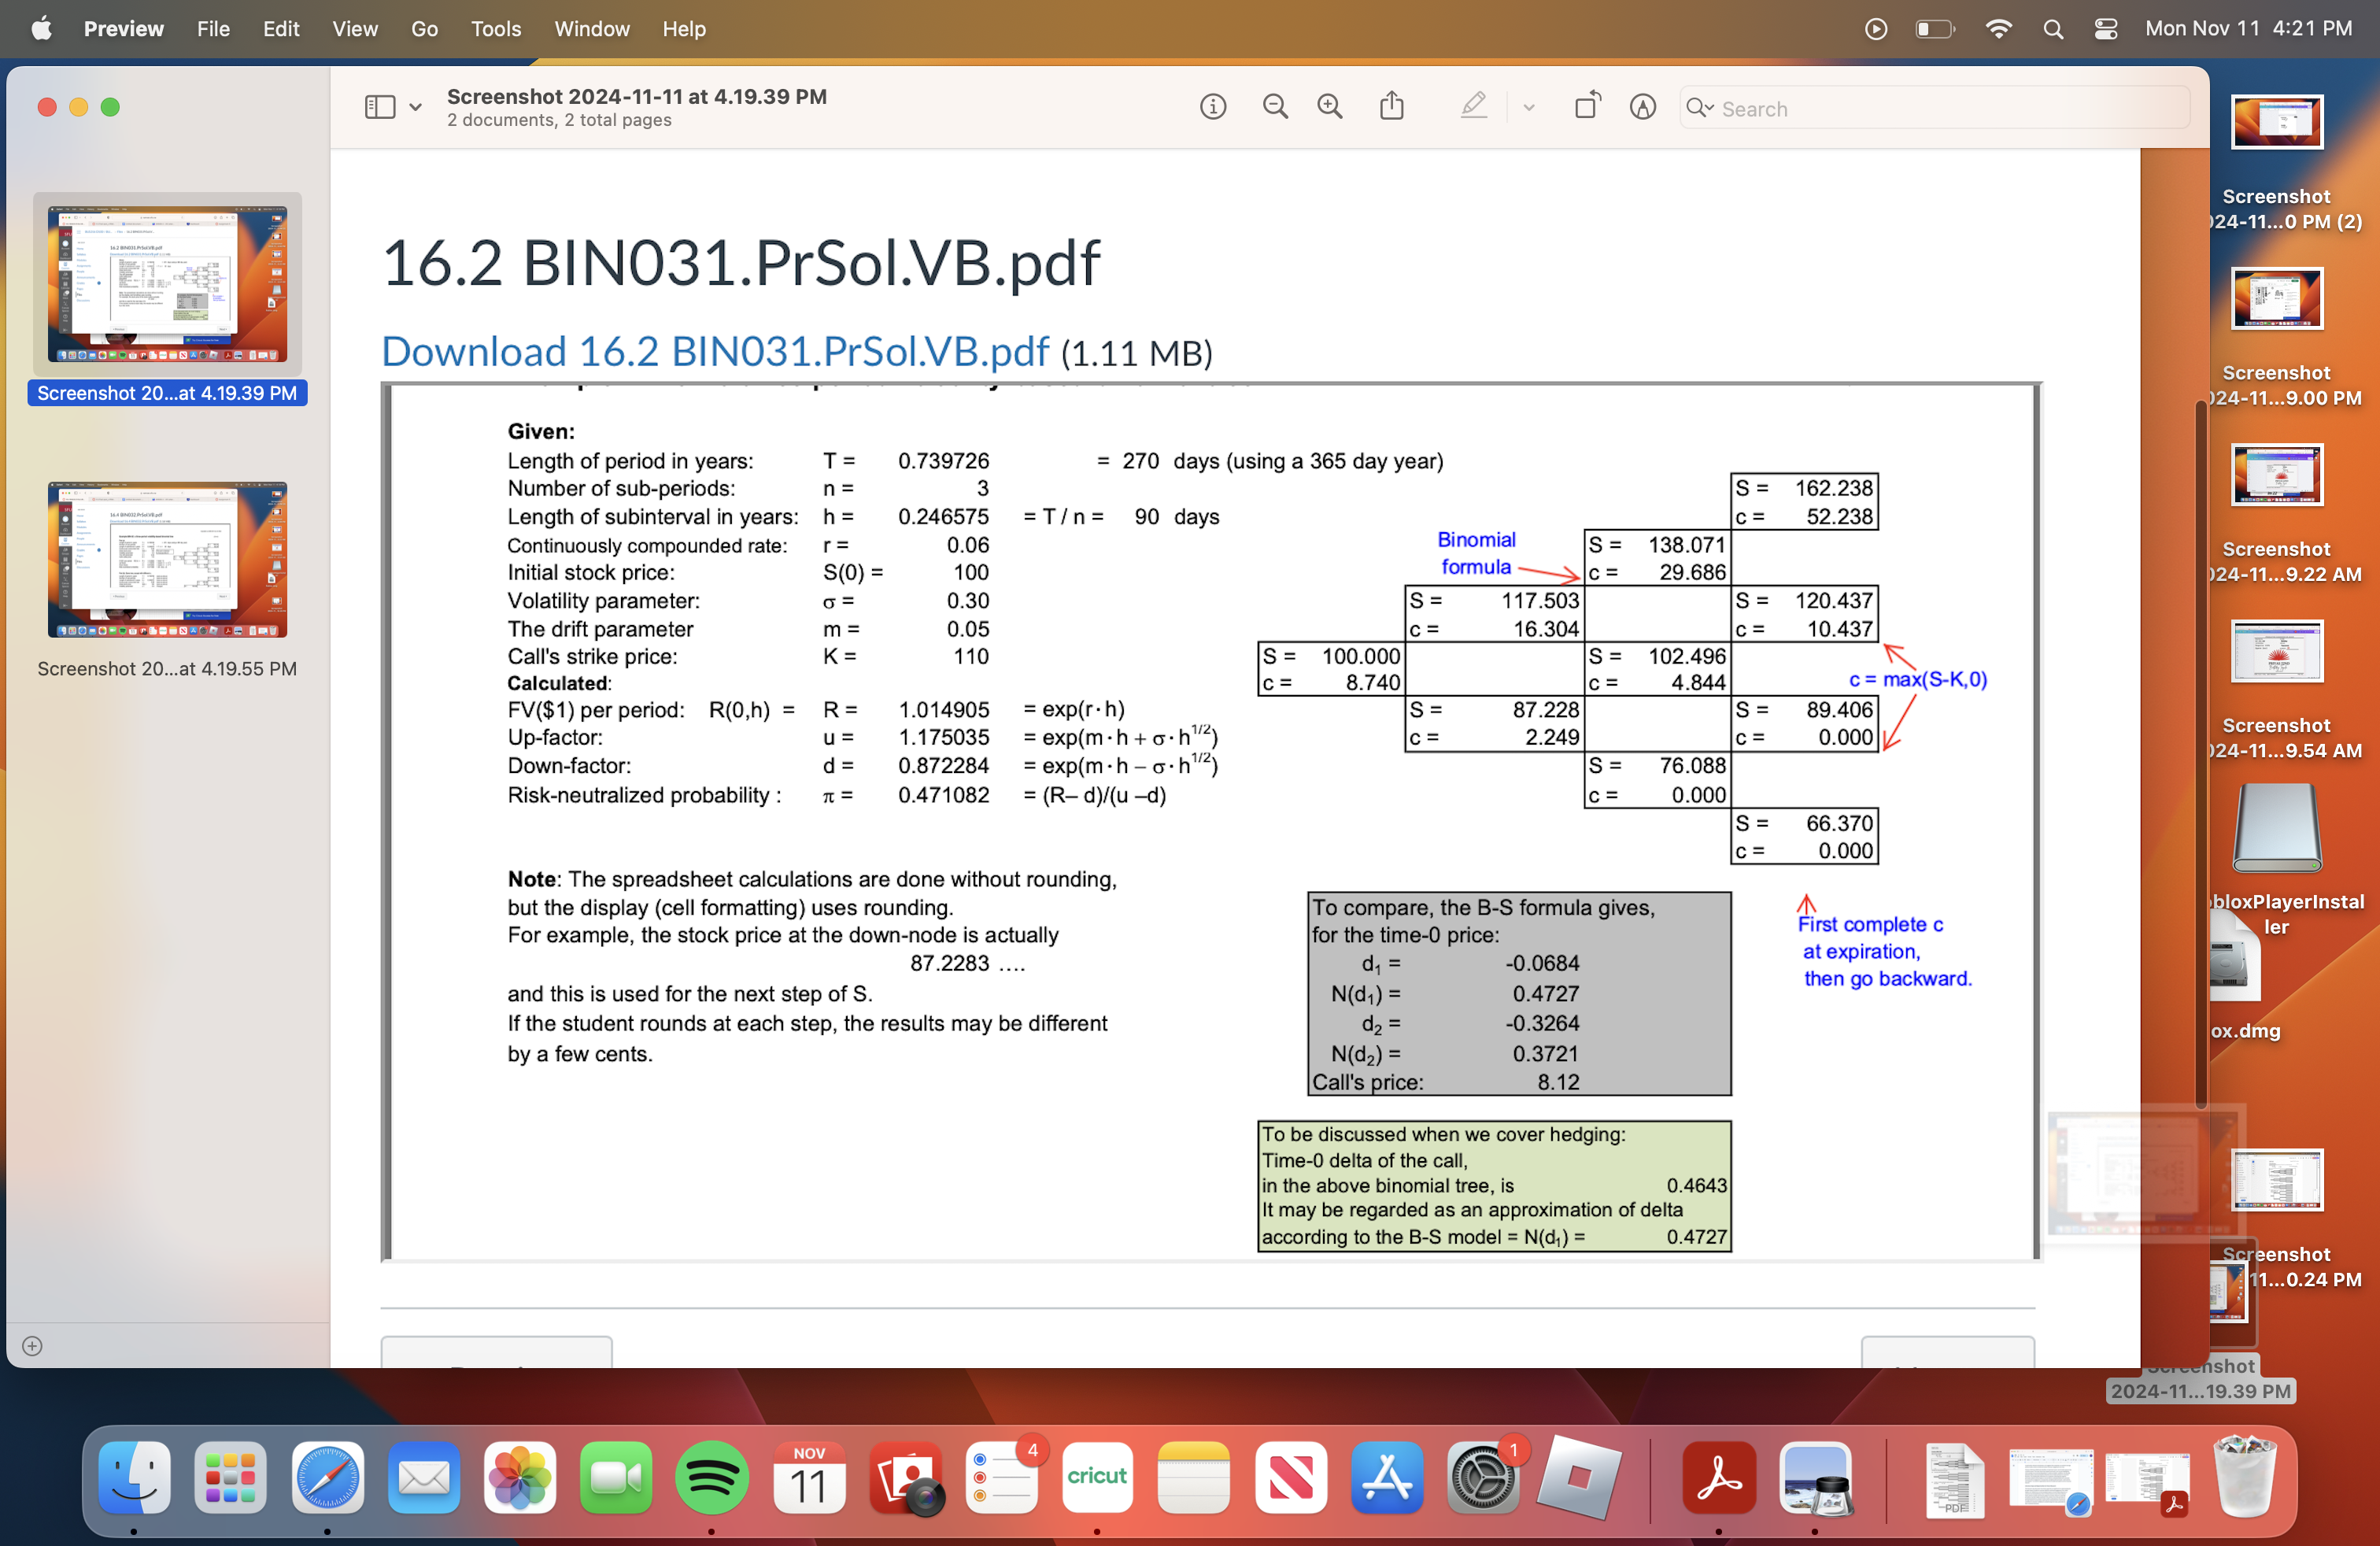This screenshot has width=2380, height=1546.
Task: Launch Spotify from the Dock
Action: click(x=712, y=1480)
